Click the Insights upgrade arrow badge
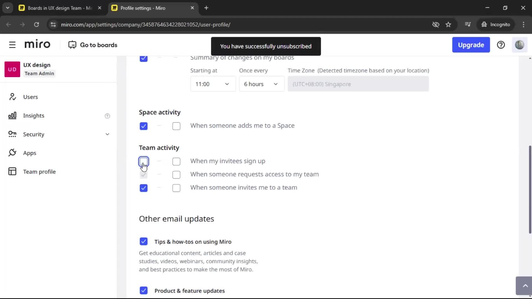Viewport: 532px width, 299px height. 107,116
